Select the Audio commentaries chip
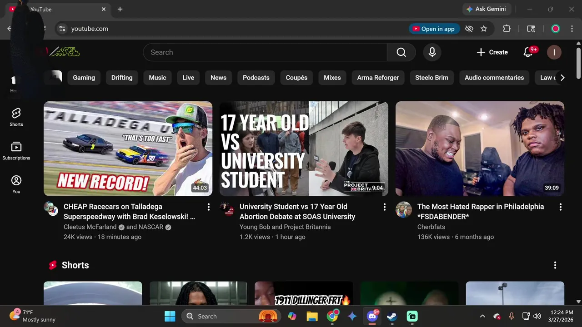This screenshot has width=582, height=327. [x=494, y=78]
